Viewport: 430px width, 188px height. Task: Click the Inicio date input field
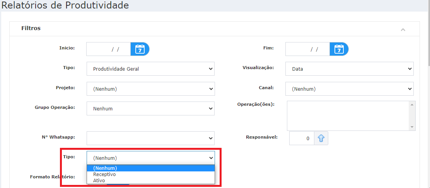109,49
